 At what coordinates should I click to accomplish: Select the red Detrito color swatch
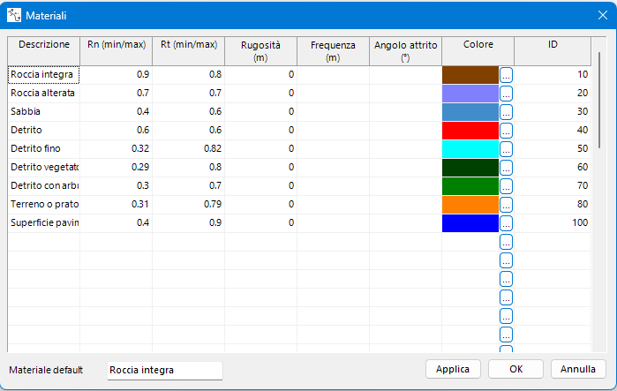470,131
